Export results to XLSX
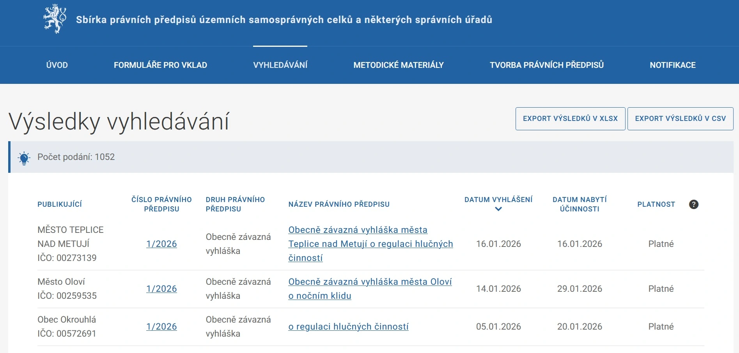739x353 pixels. point(570,119)
